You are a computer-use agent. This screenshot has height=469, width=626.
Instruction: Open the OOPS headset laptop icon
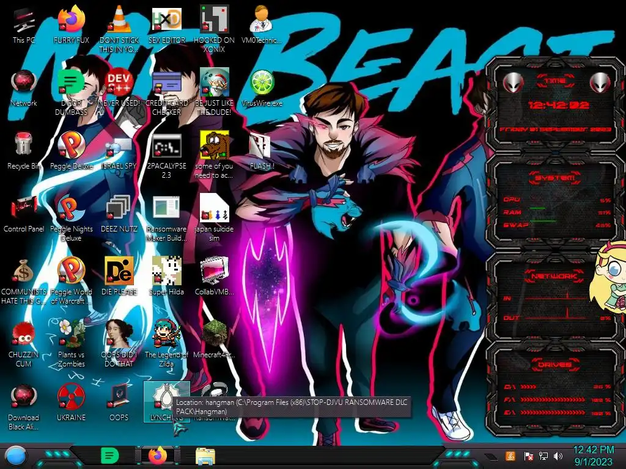pyautogui.click(x=119, y=403)
